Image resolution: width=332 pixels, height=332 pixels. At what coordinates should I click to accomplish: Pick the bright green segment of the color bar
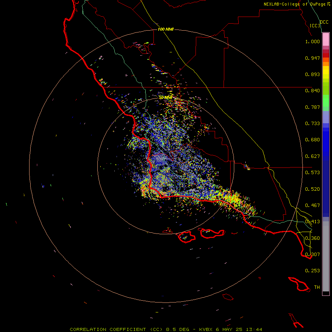(326, 101)
